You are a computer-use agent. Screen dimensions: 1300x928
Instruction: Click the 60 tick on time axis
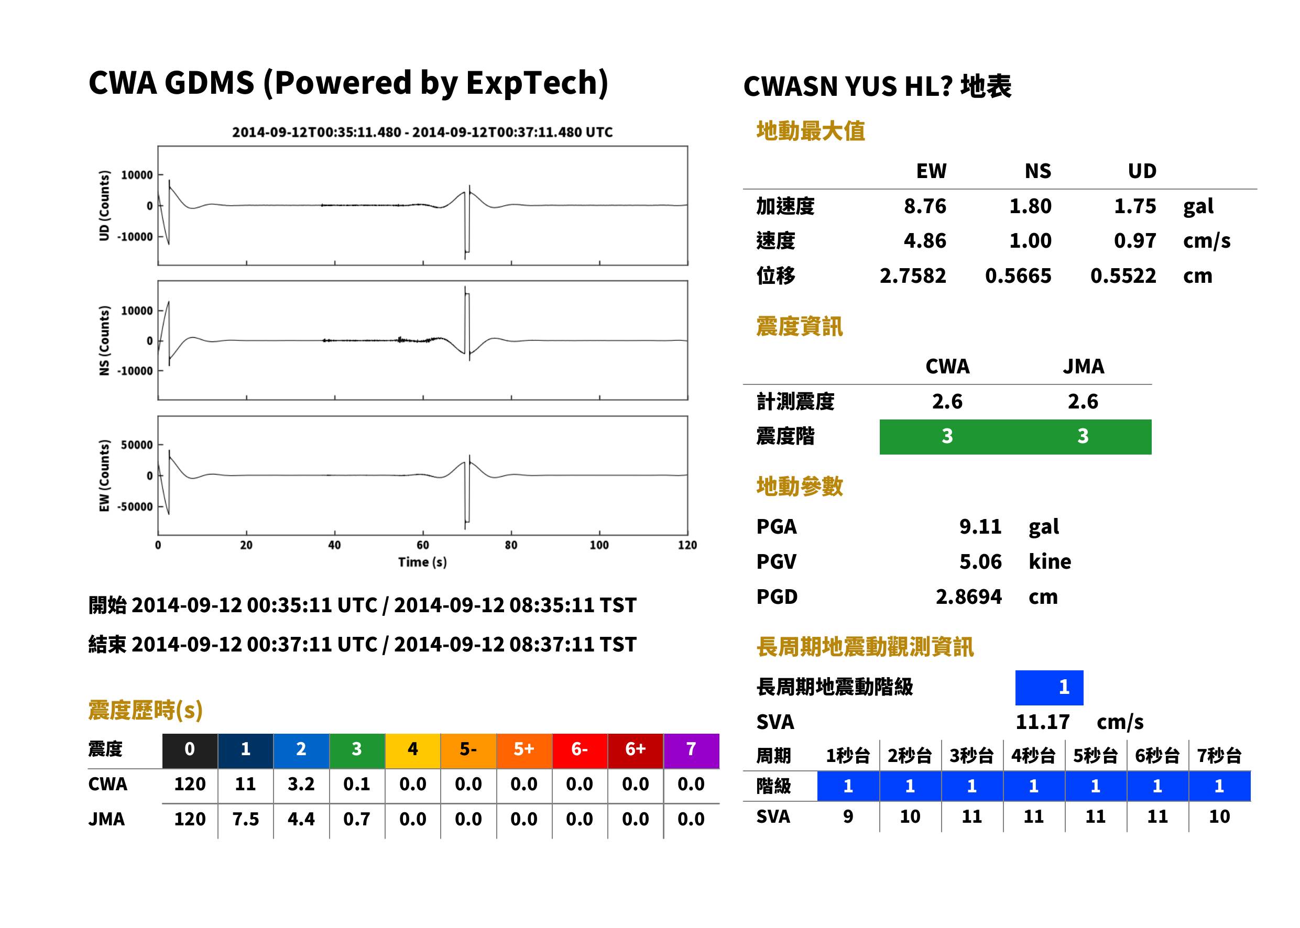tap(422, 545)
